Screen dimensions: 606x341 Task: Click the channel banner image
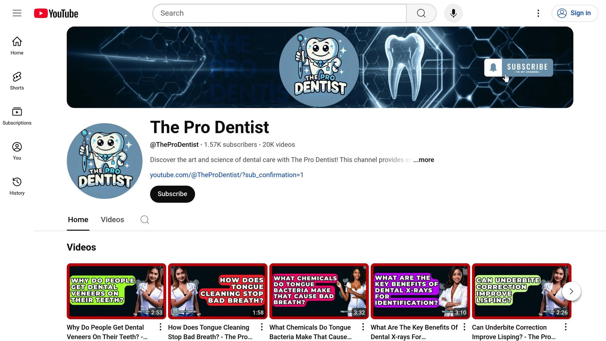[320, 67]
